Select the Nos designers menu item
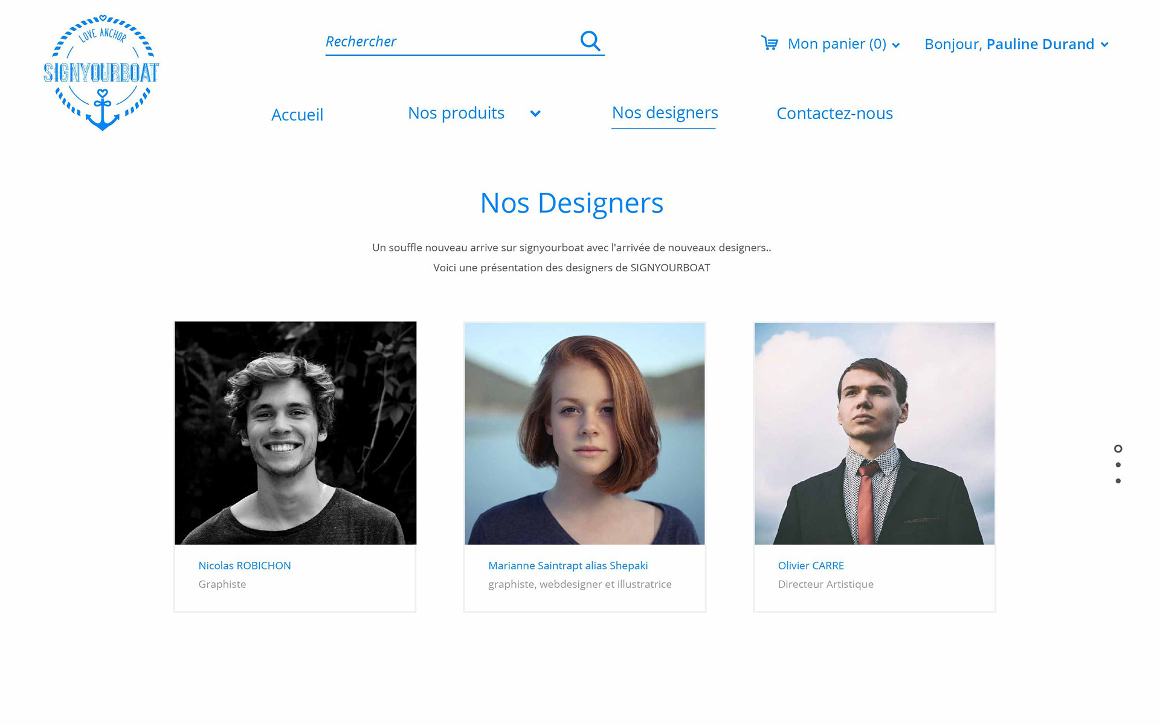Image resolution: width=1160 pixels, height=725 pixels. click(665, 113)
